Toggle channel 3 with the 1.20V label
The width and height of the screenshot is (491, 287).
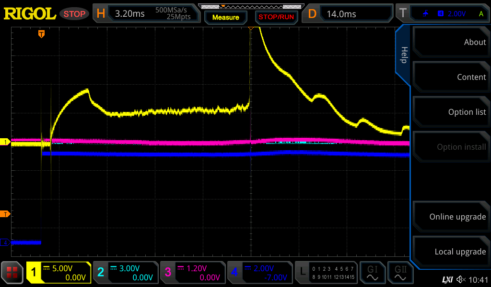click(192, 273)
